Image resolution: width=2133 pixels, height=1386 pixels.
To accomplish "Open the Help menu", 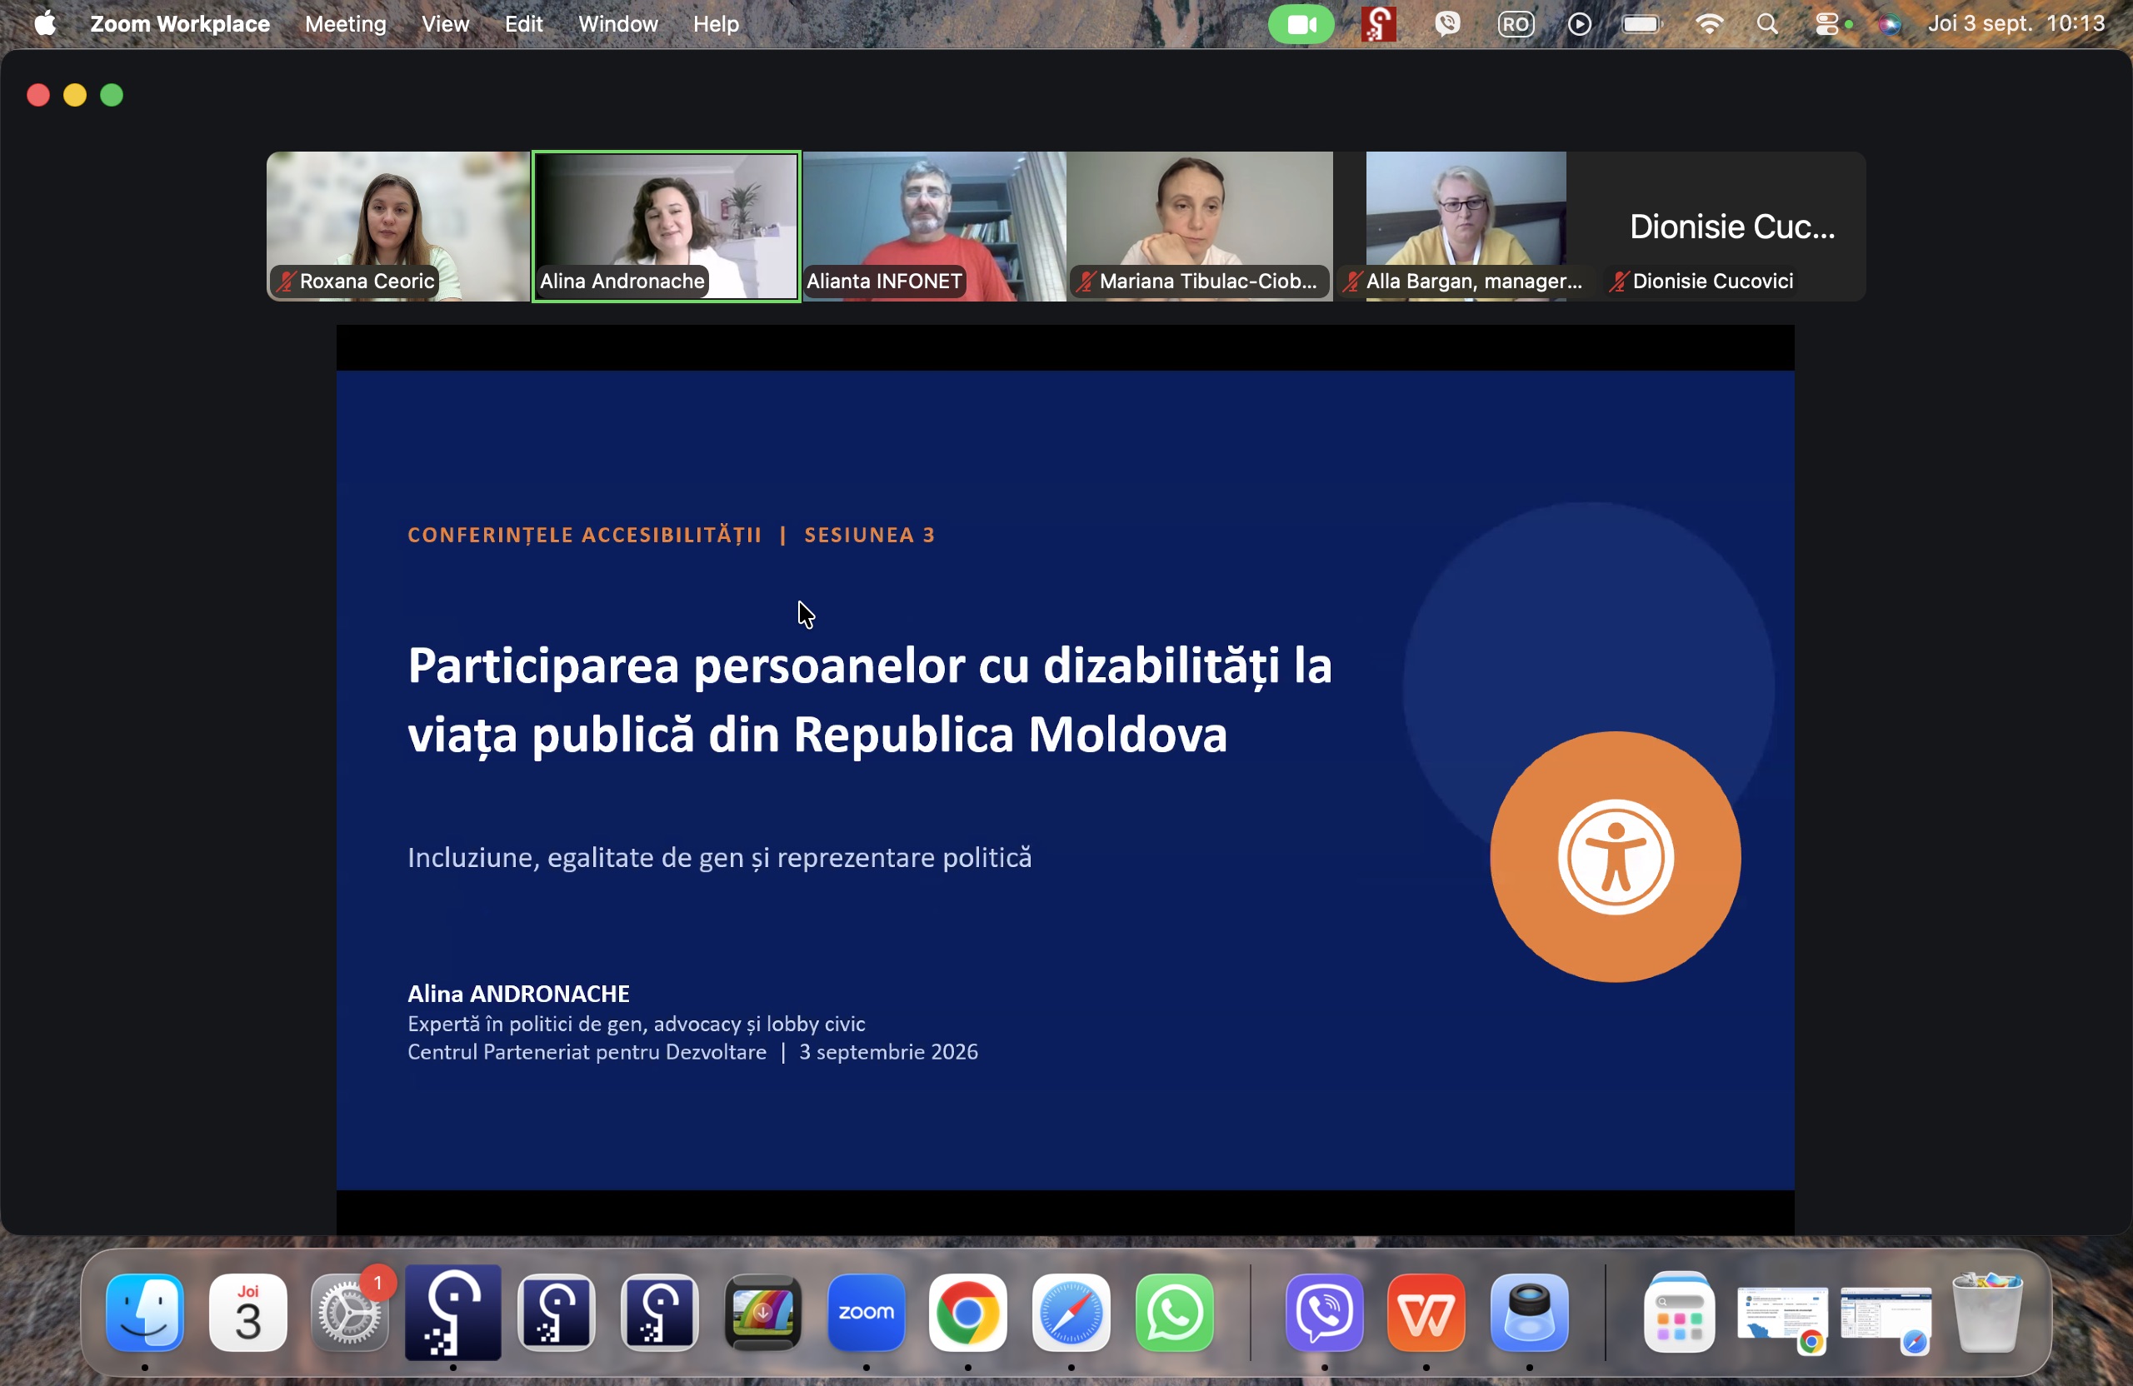I will [715, 24].
